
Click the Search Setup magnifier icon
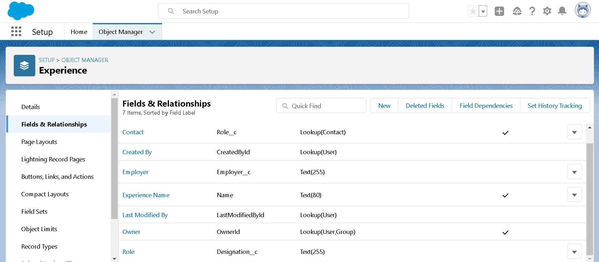click(x=171, y=11)
